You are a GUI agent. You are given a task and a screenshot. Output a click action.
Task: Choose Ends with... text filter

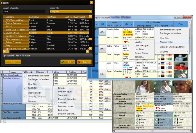(x=67, y=110)
